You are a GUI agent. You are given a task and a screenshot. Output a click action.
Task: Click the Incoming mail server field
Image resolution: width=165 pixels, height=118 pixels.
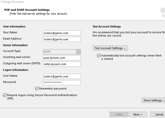tap(62, 58)
